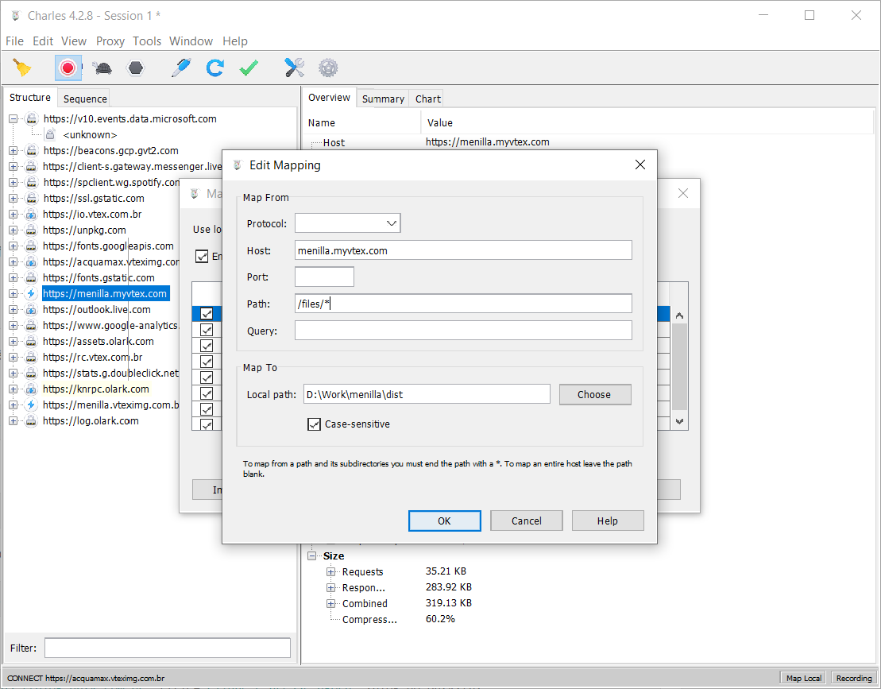Click host icon of menilla.vteximg.com.br
The width and height of the screenshot is (881, 689).
32,404
